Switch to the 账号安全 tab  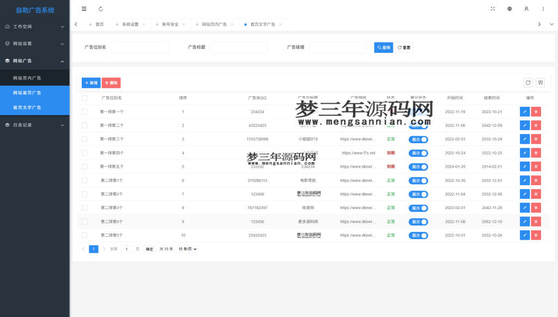coord(170,25)
